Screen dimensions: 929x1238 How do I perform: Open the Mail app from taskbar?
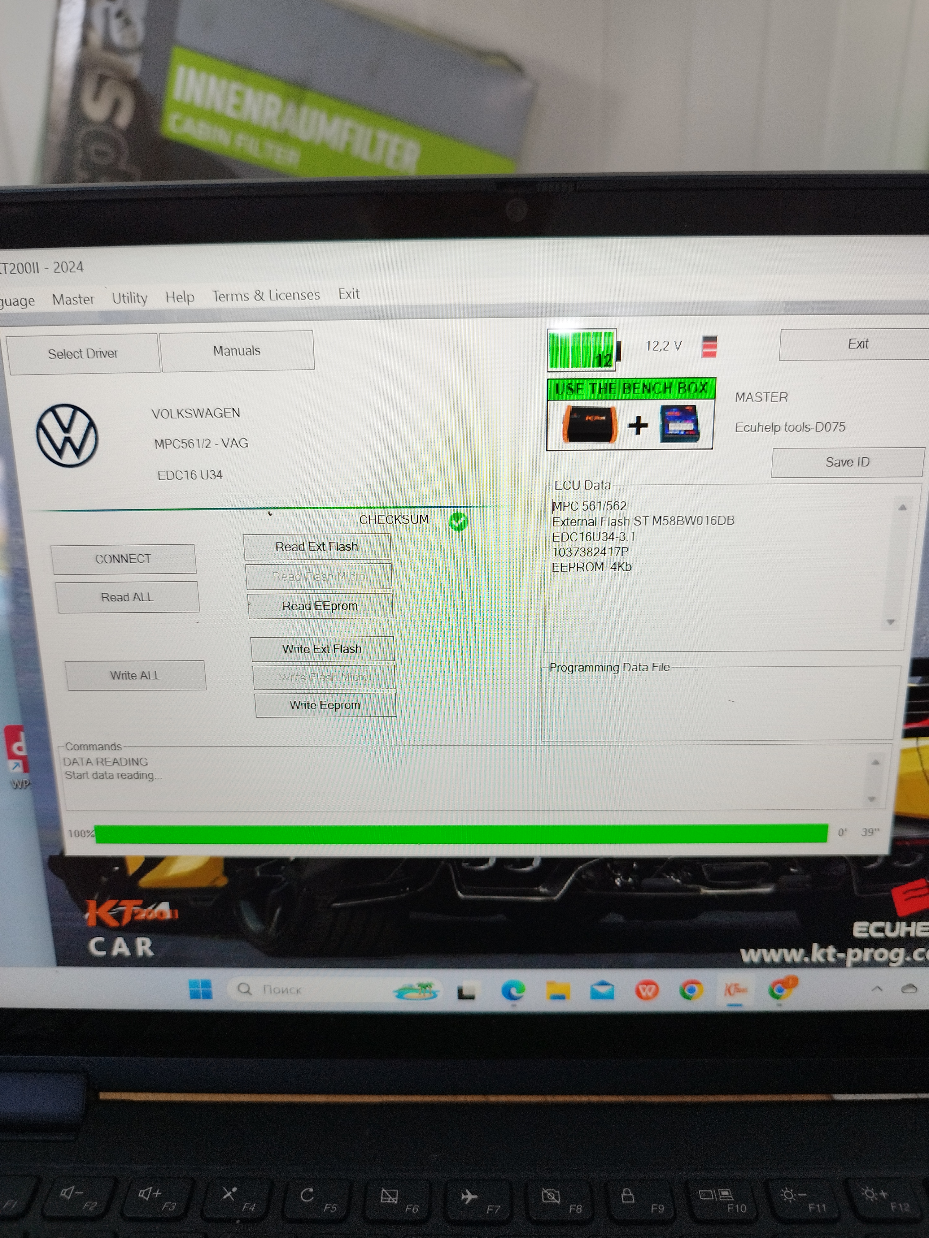[x=602, y=991]
